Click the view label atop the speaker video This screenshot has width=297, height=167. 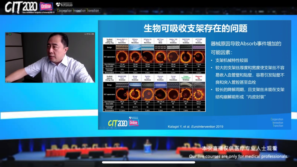(x=89, y=34)
